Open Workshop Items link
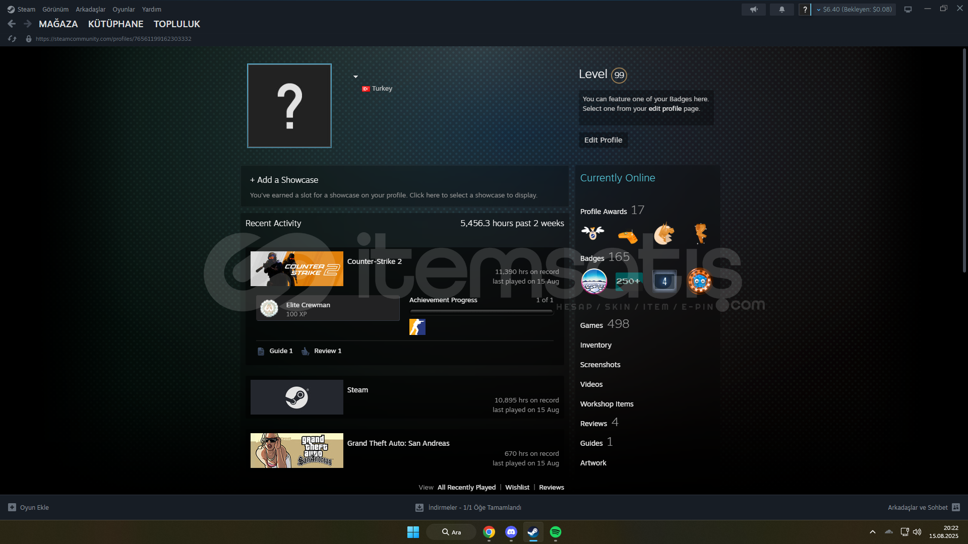Viewport: 968px width, 544px height. [x=607, y=404]
